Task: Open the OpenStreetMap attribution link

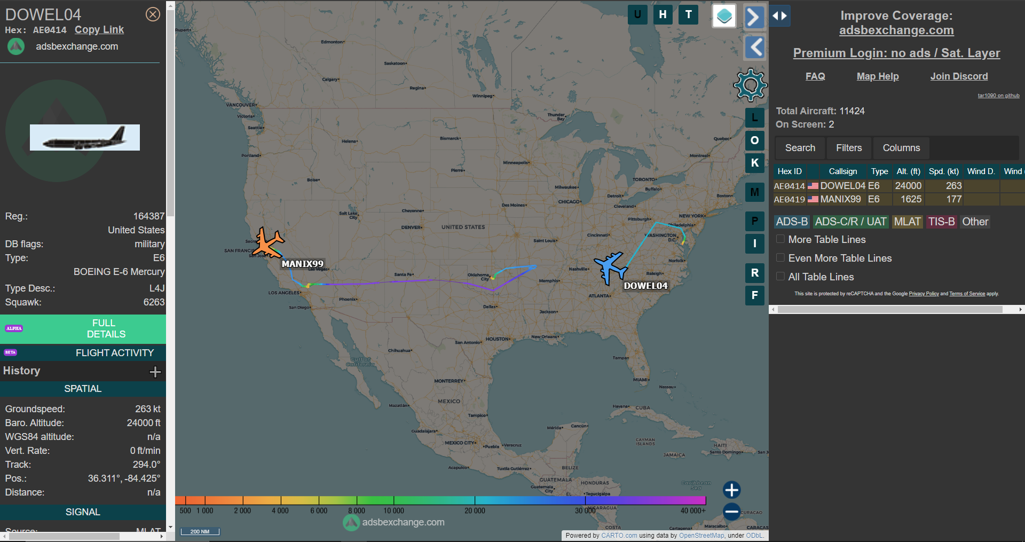Action: tap(701, 536)
